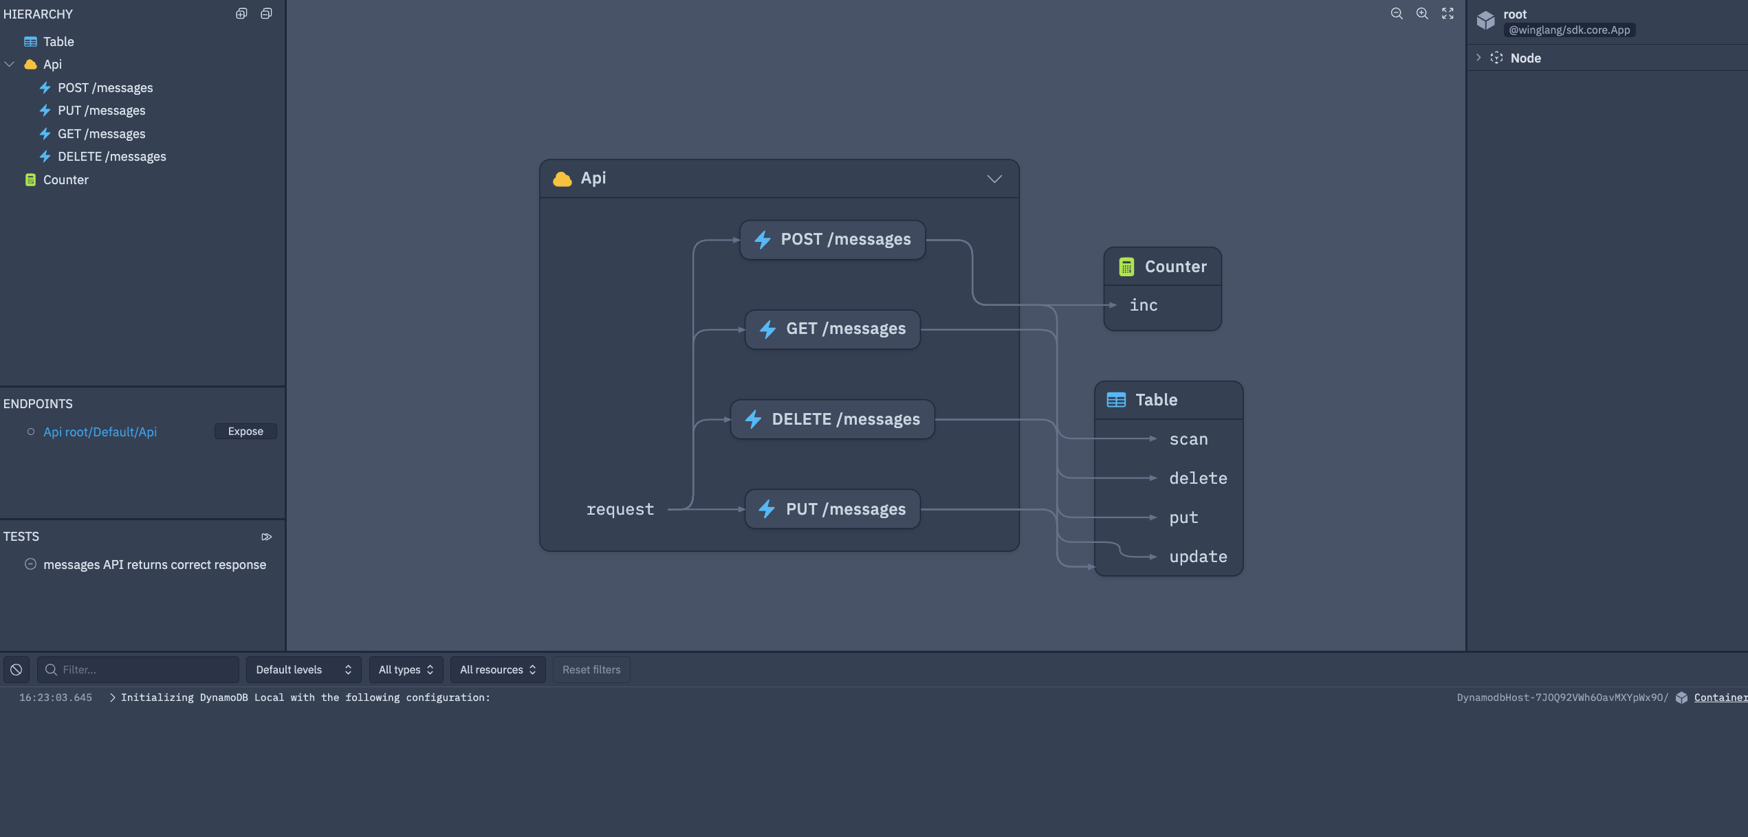Click the collapse all hierarchy icon
Viewport: 1748px width, 837px height.
tap(266, 14)
